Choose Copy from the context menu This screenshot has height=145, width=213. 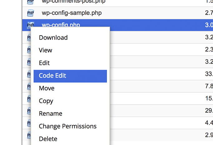tap(46, 101)
